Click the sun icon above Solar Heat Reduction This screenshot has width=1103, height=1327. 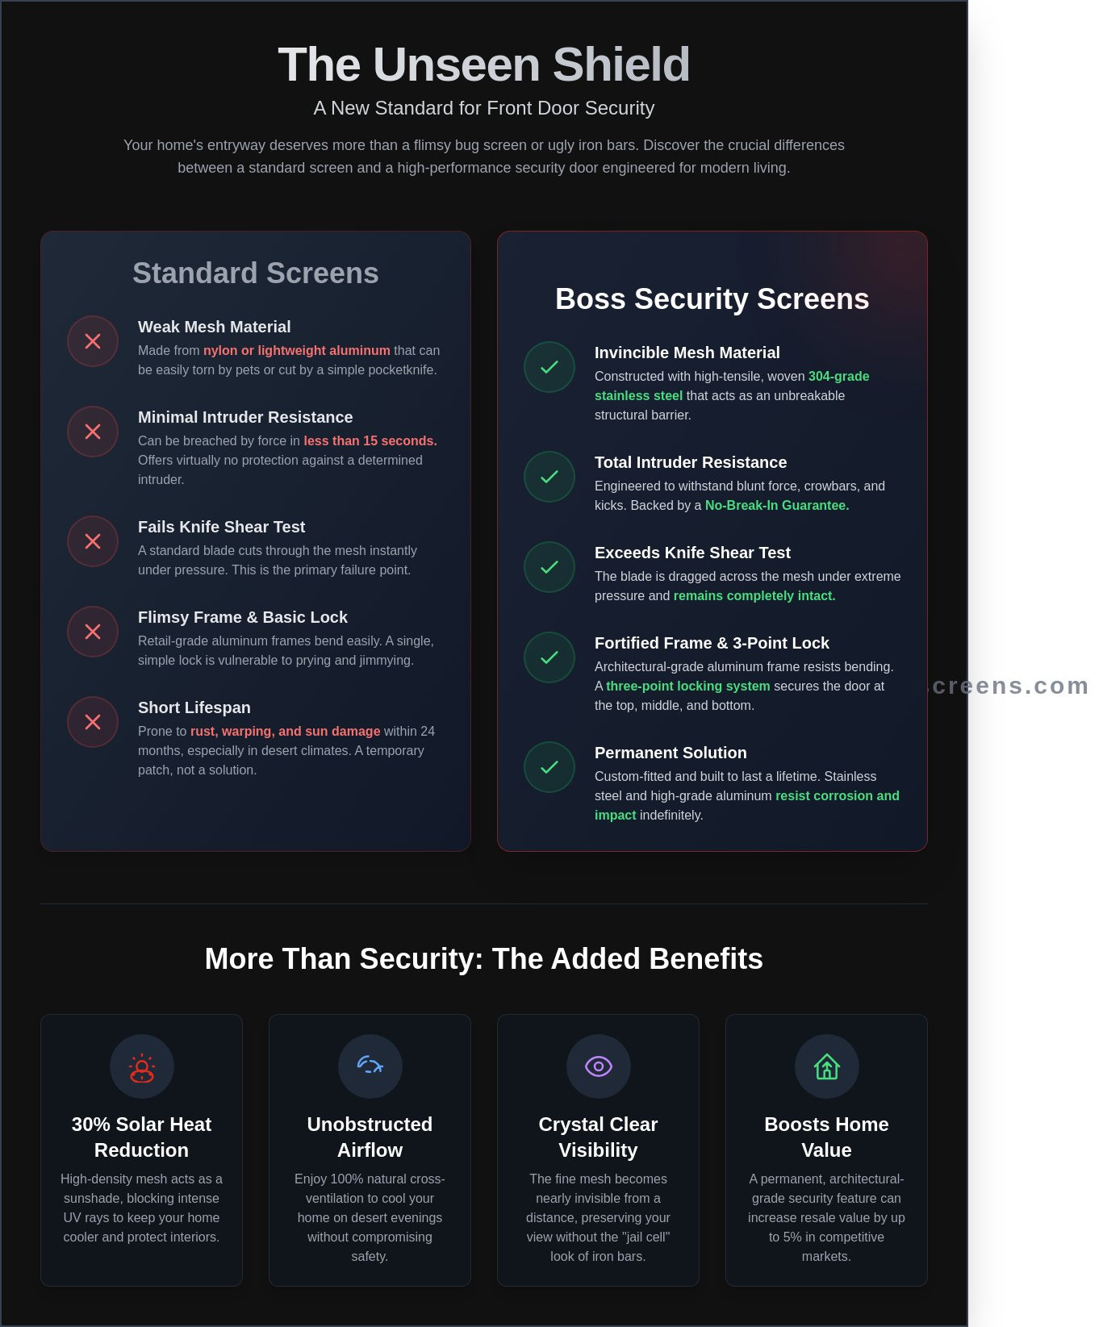coord(142,1066)
